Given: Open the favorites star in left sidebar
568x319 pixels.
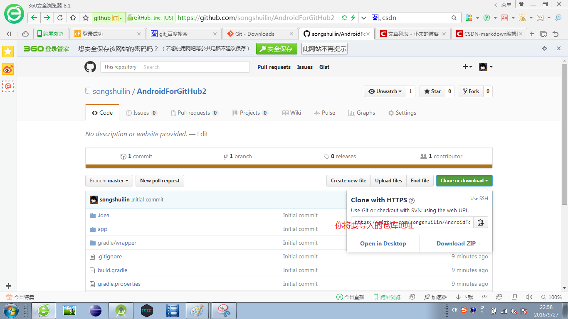Looking at the screenshot, I should coord(8,52).
